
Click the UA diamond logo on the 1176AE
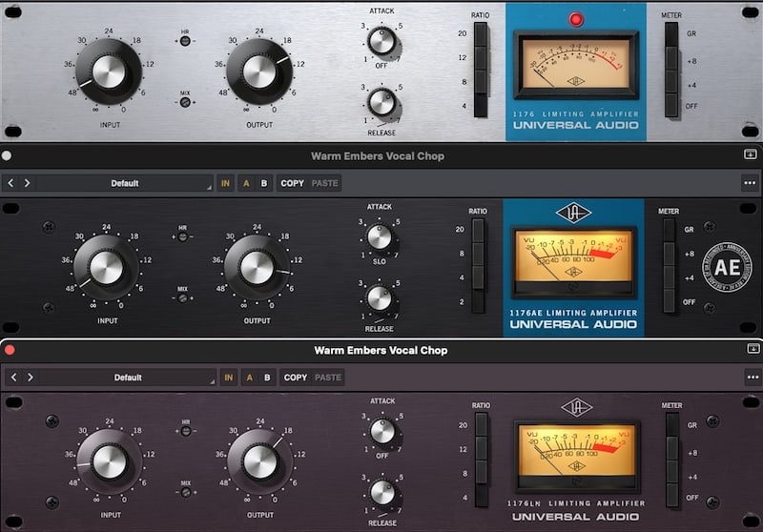573,213
